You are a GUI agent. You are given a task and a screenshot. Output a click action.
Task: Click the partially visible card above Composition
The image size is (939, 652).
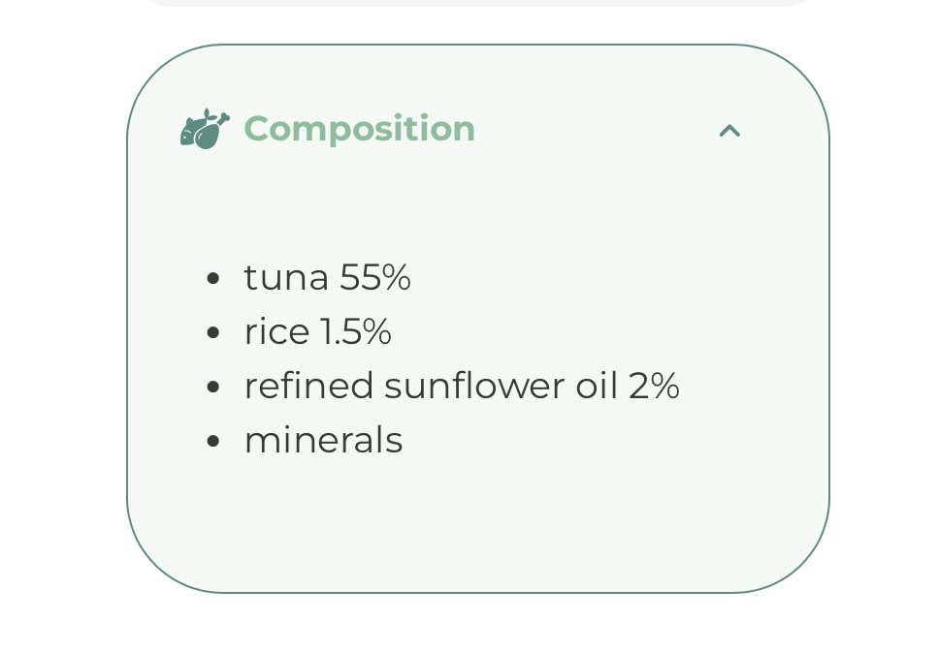click(477, 3)
